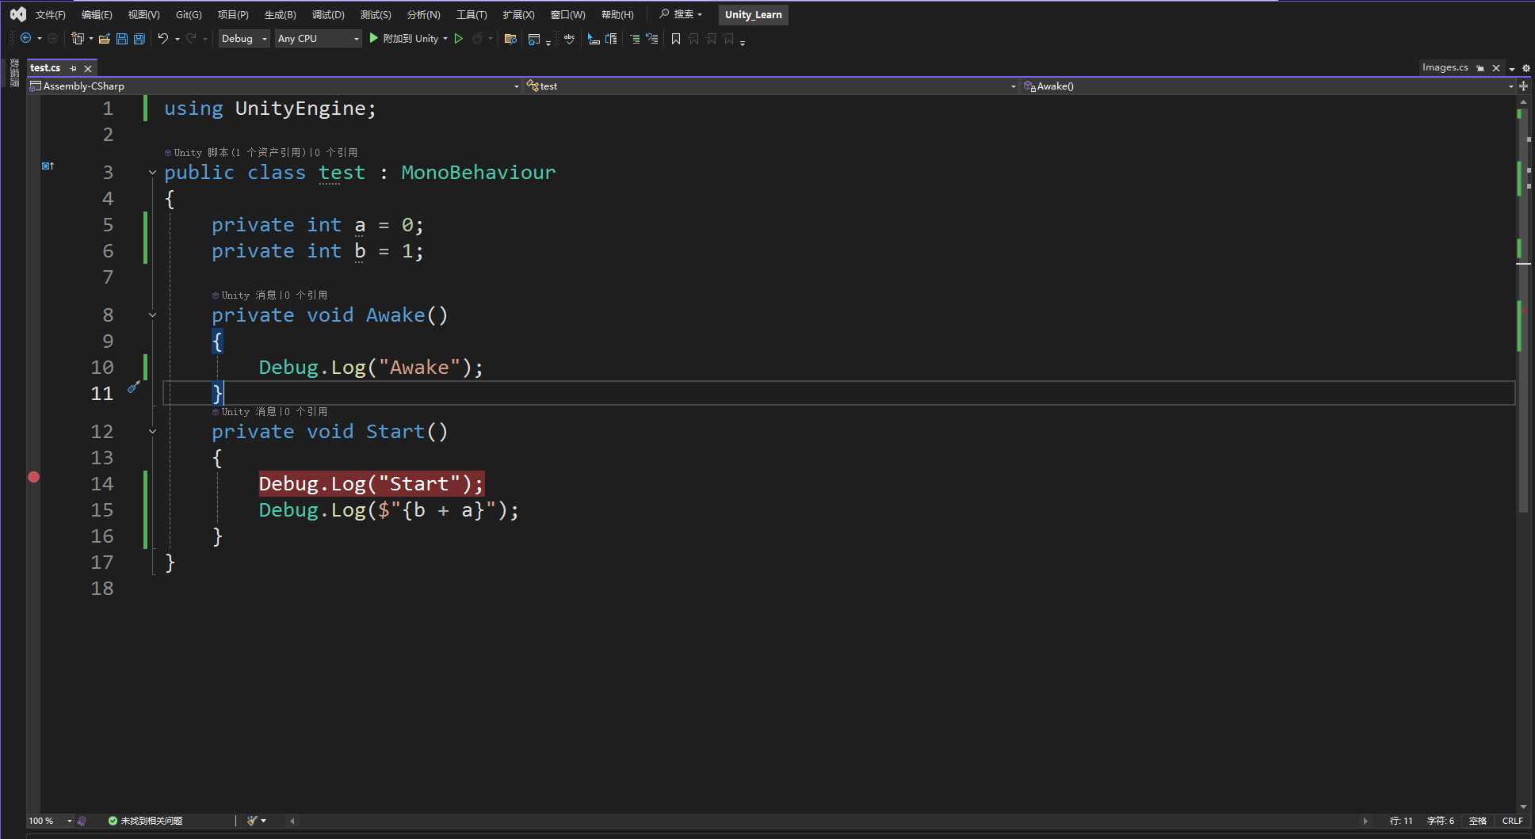
Task: Open the Any CPU platform dropdown
Action: (x=317, y=38)
